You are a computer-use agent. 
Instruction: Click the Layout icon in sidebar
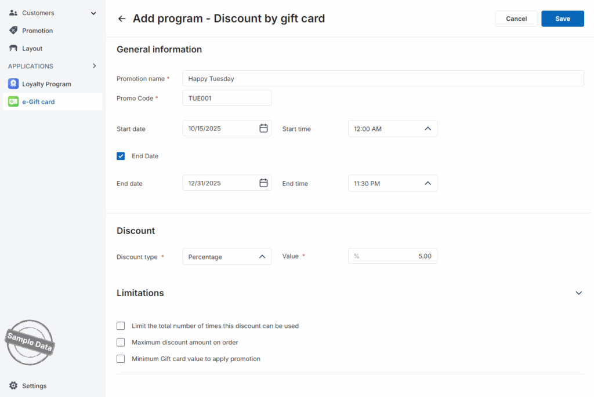13,49
